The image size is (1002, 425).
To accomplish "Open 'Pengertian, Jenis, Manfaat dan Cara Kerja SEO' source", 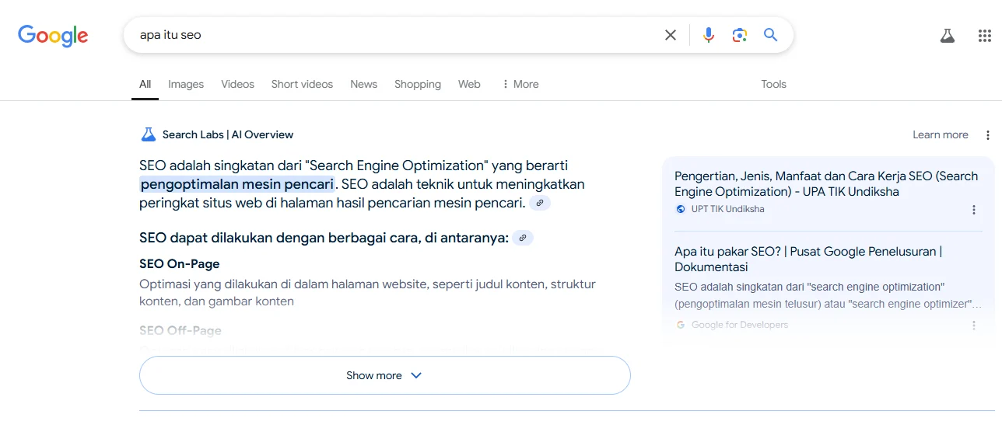I will [x=826, y=184].
